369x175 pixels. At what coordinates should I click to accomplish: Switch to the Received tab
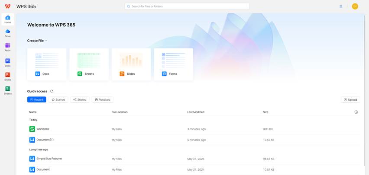pos(102,99)
